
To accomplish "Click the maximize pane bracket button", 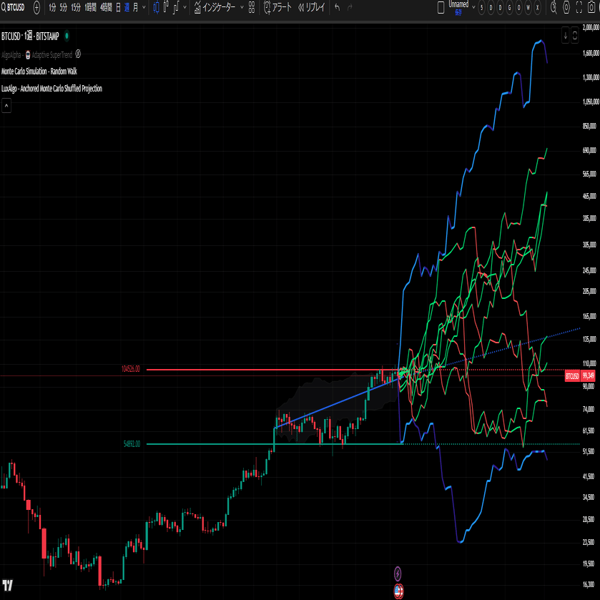I will [x=575, y=36].
